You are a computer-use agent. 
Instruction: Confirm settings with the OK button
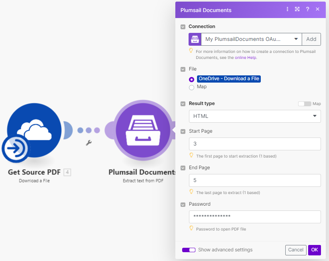click(314, 250)
